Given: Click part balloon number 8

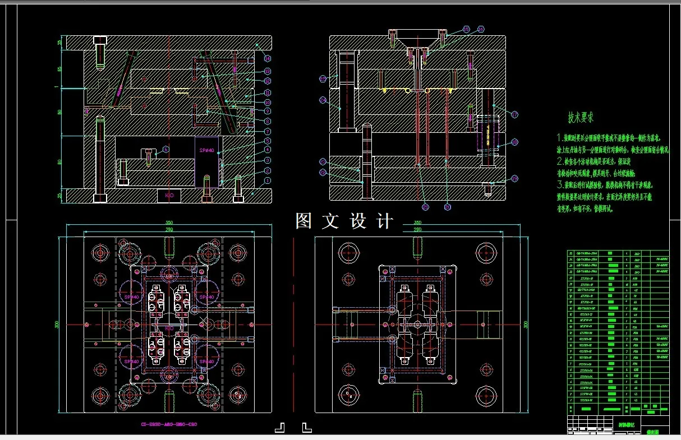Looking at the screenshot, I should pyautogui.click(x=268, y=121).
